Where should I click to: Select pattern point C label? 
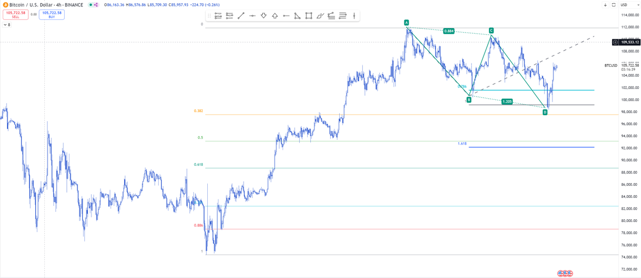pyautogui.click(x=491, y=30)
